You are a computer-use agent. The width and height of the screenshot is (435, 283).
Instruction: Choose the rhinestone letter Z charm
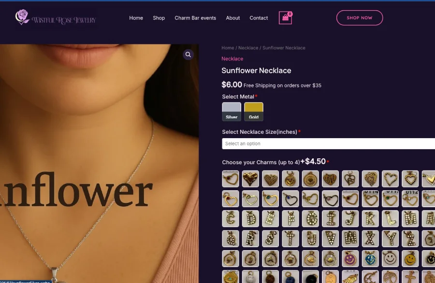coord(410,239)
